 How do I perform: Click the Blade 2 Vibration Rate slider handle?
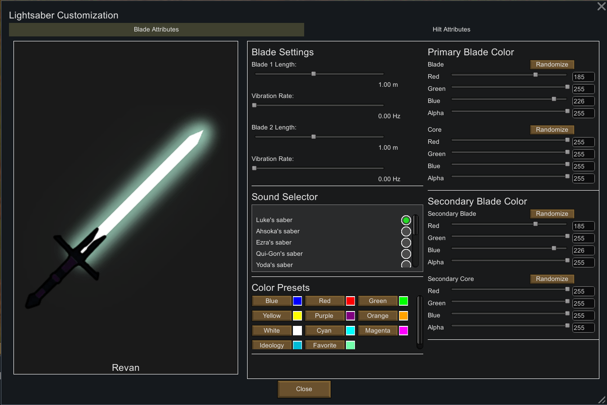point(254,168)
